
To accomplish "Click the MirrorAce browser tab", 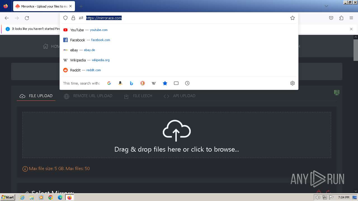I will point(43,6).
